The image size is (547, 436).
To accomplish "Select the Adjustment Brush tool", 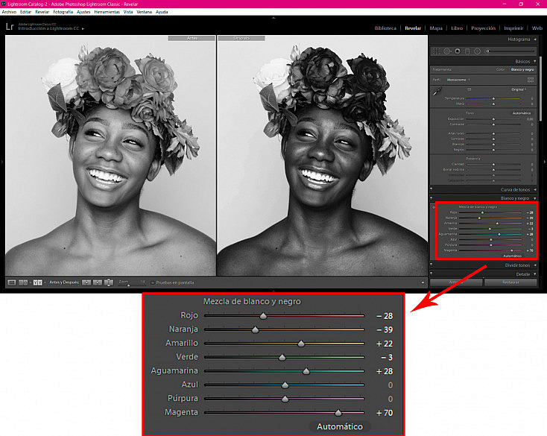I will 510,51.
